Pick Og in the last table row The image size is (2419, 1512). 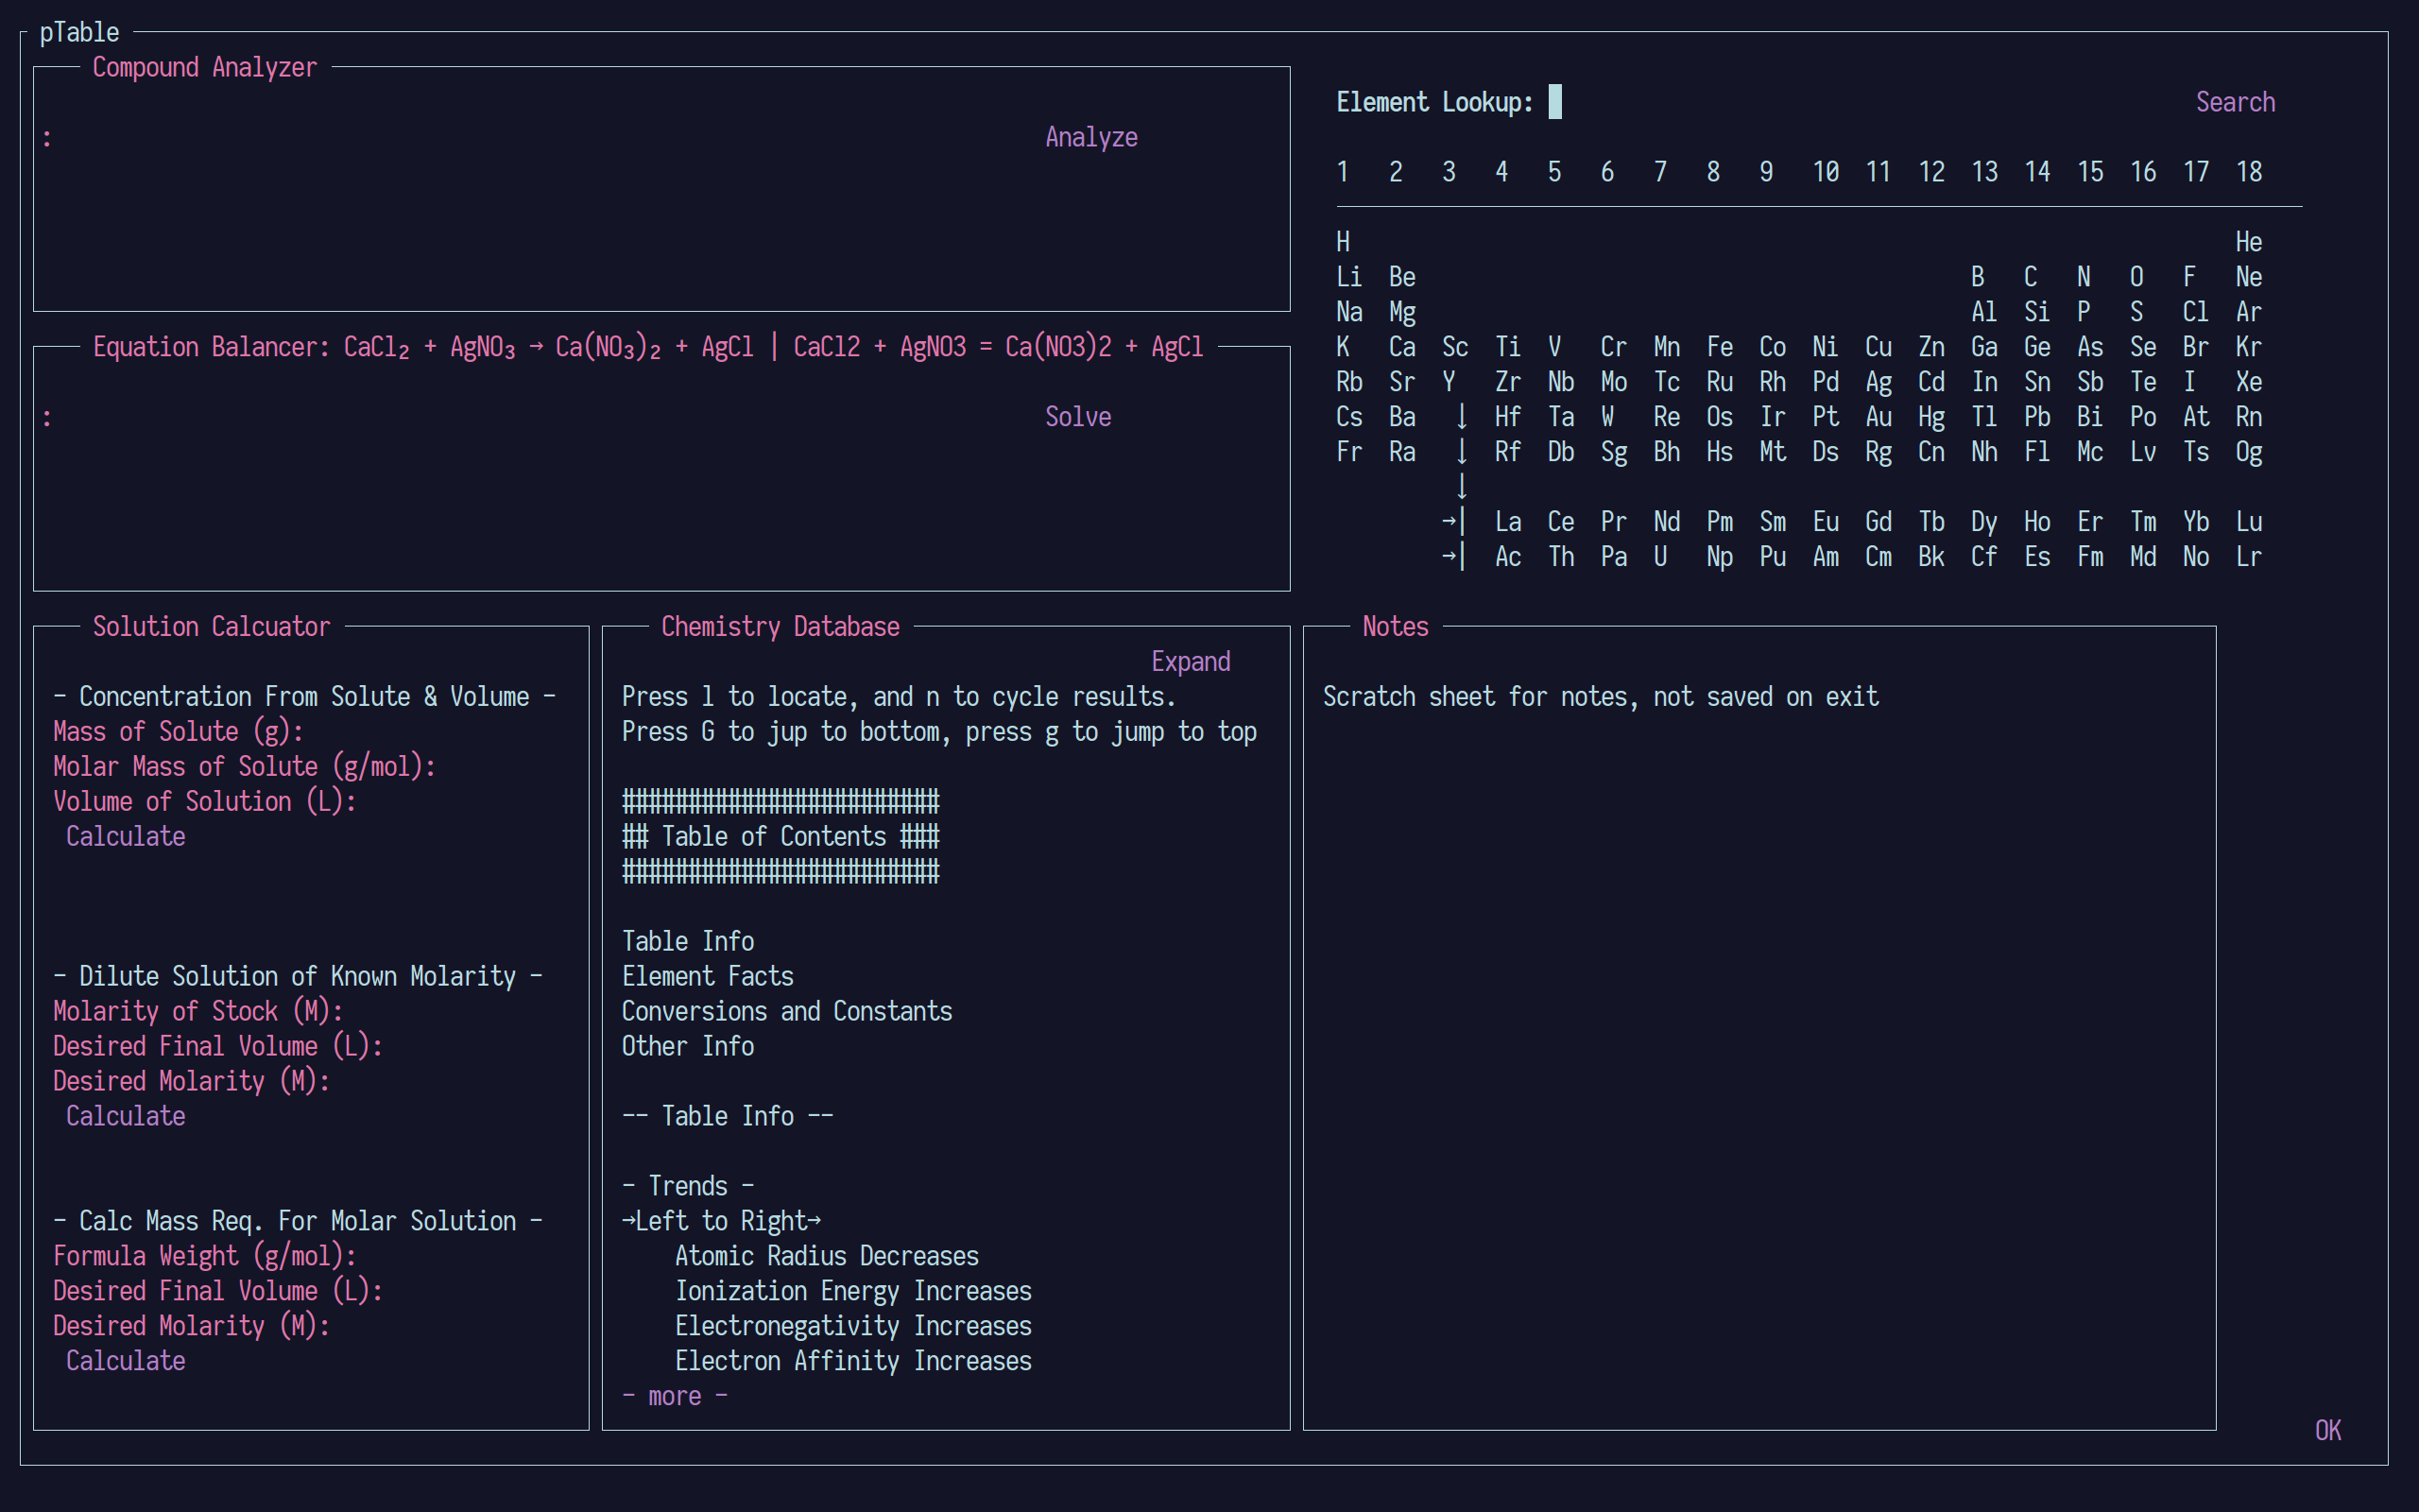pos(2248,452)
